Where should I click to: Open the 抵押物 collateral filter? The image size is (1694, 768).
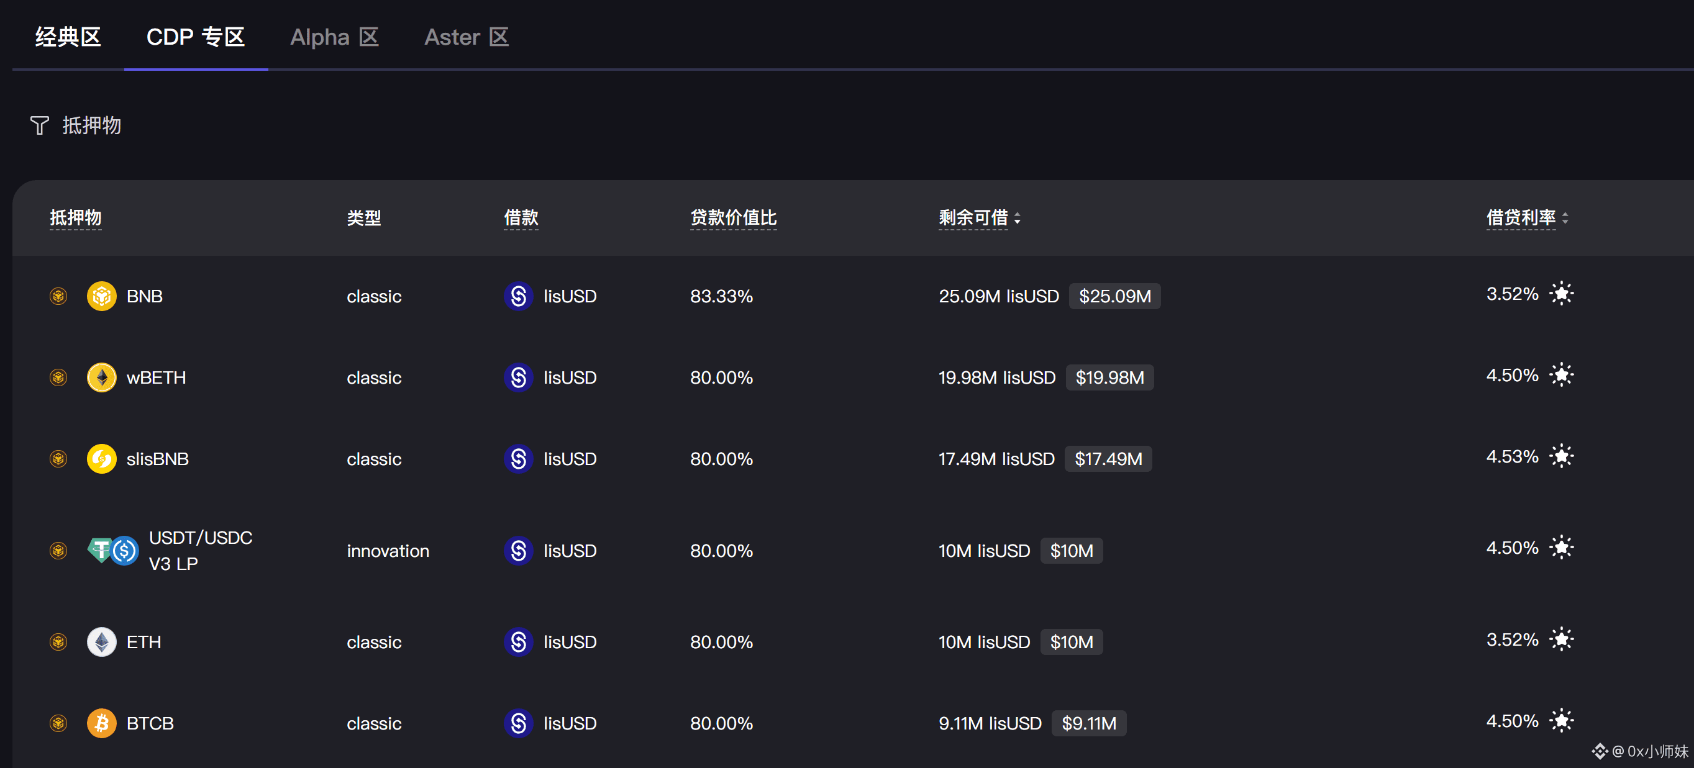[x=91, y=125]
